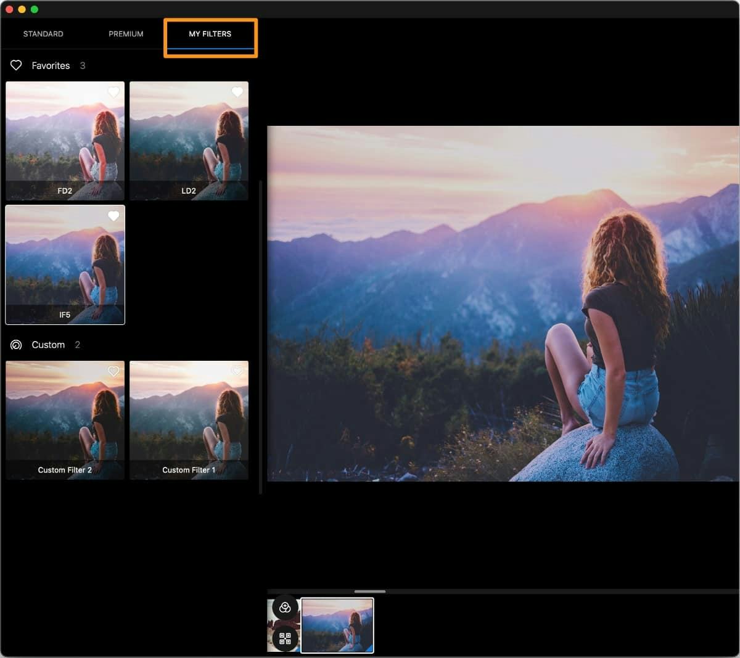The image size is (740, 658).
Task: Unfavorite the FD2 filter
Action: 114,92
